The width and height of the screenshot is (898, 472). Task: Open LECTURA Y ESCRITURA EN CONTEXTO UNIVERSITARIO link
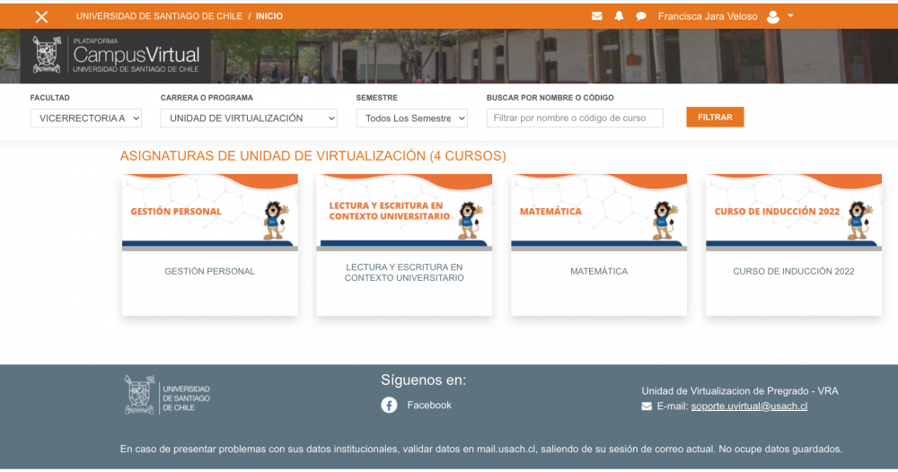[x=404, y=272]
